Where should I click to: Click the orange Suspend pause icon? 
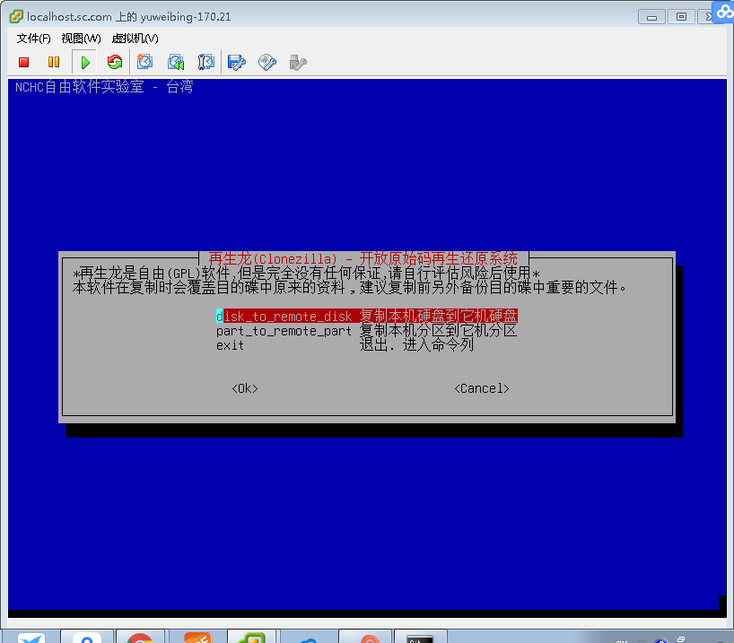(x=54, y=62)
